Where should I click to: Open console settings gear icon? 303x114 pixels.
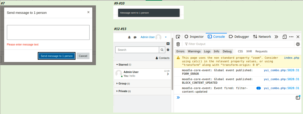(x=298, y=44)
